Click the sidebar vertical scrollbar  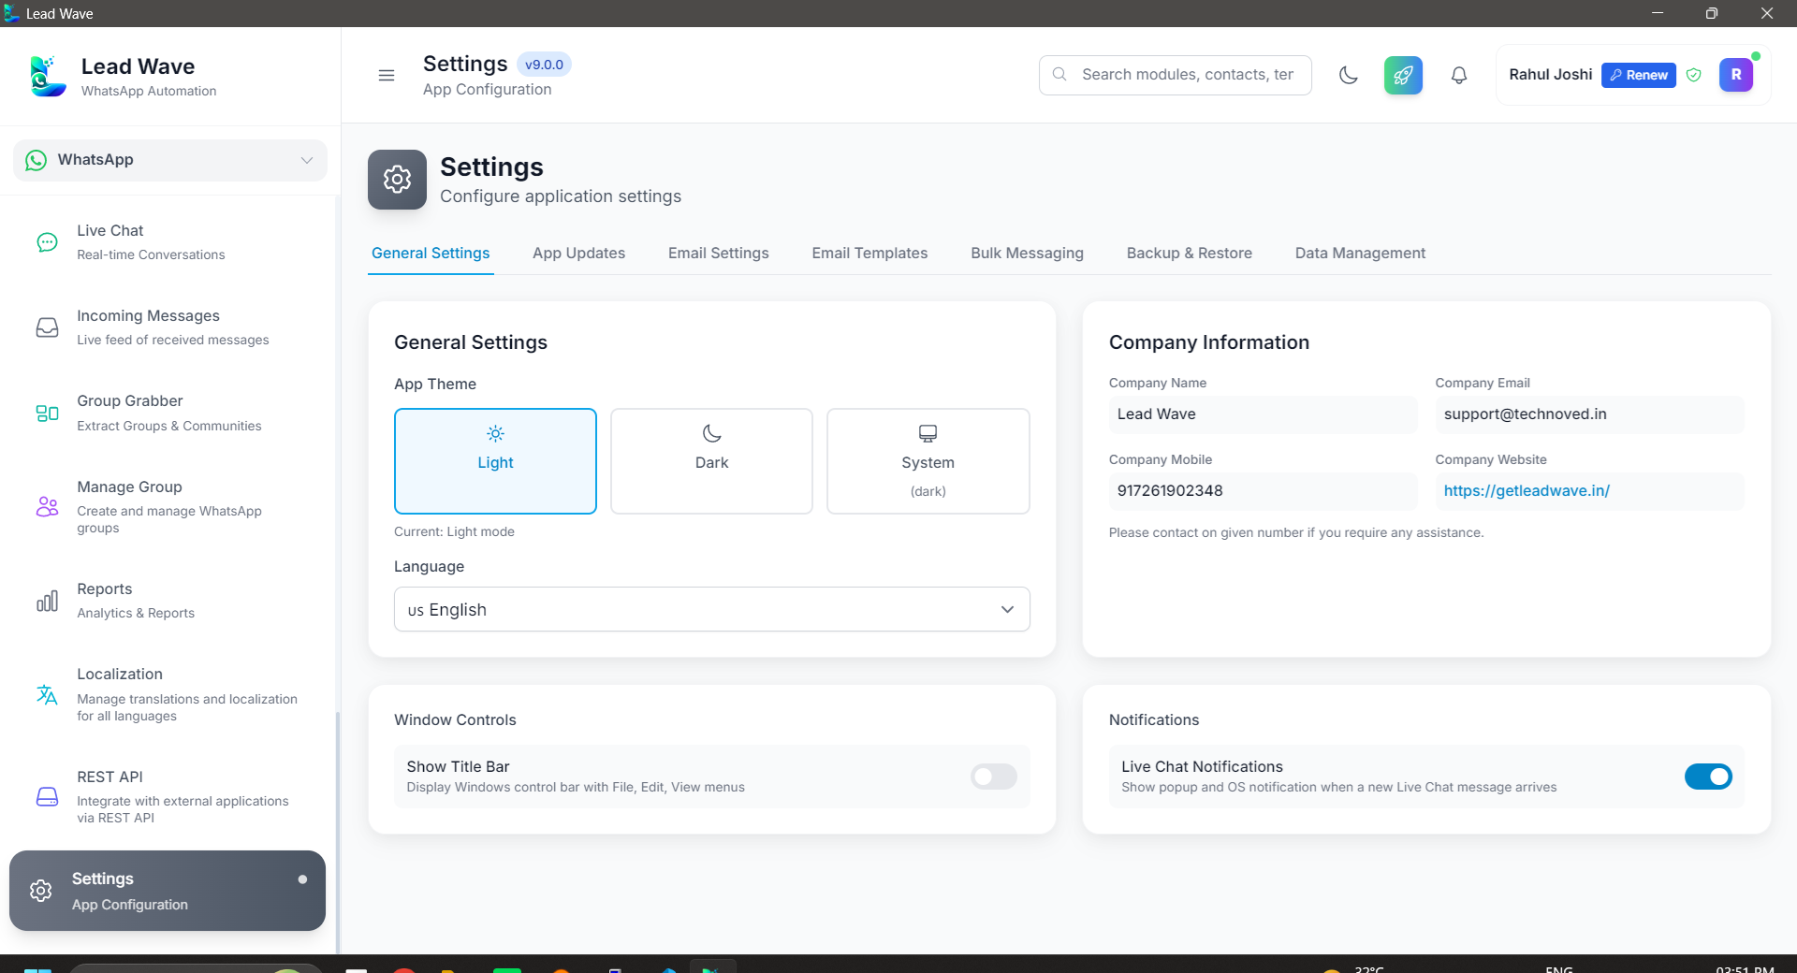[337, 833]
